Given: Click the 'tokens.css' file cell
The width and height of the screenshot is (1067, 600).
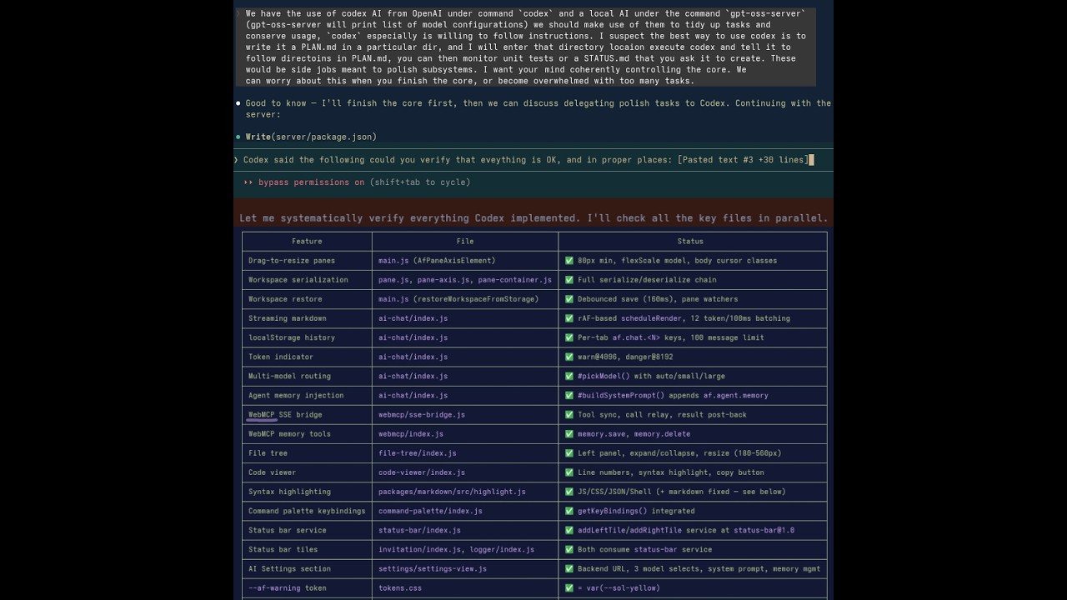Looking at the screenshot, I should pyautogui.click(x=465, y=587).
